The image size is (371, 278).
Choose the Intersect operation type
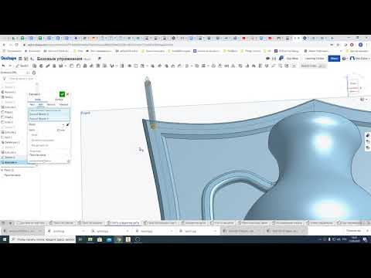[x=63, y=104]
